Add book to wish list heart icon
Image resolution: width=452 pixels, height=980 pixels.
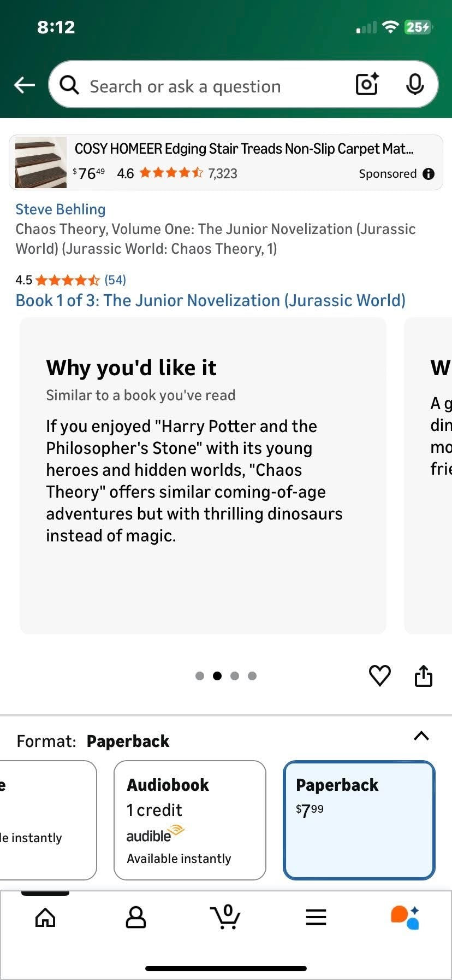(380, 675)
